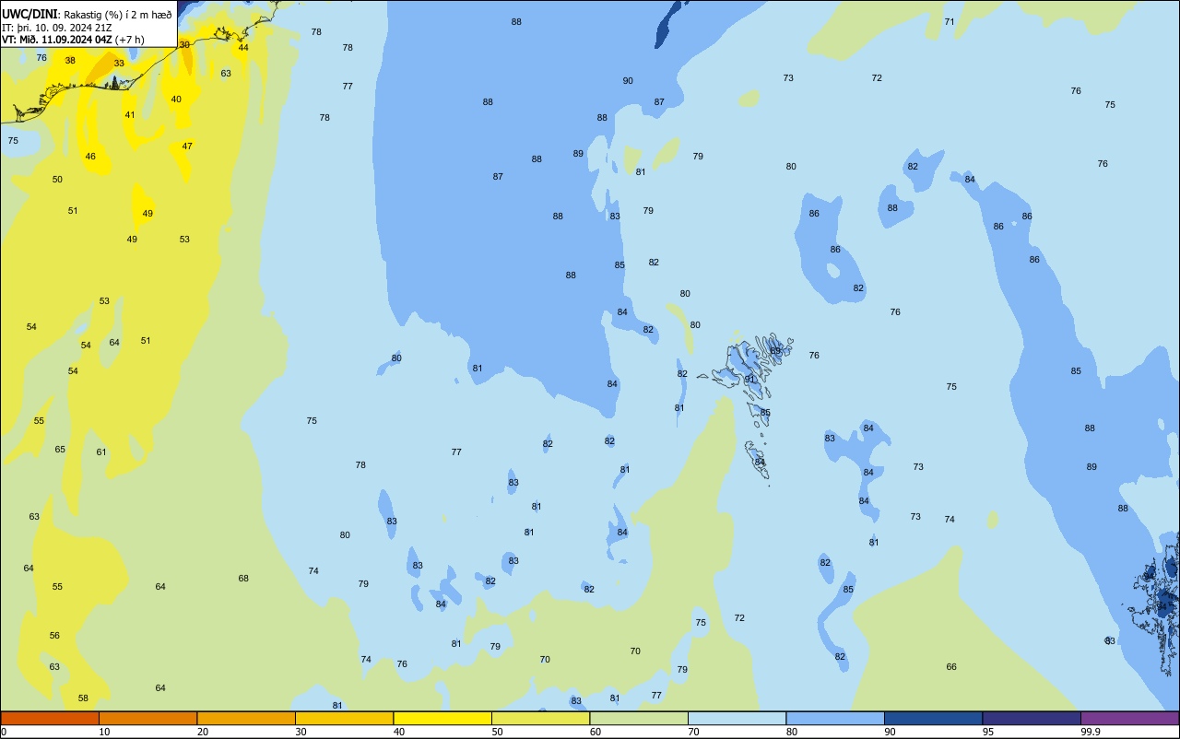This screenshot has height=739, width=1180.
Task: Click the medium blue 80–90 legend block
Action: click(x=835, y=718)
